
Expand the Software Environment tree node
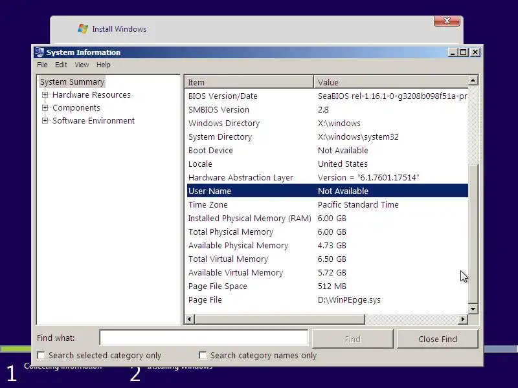(45, 120)
